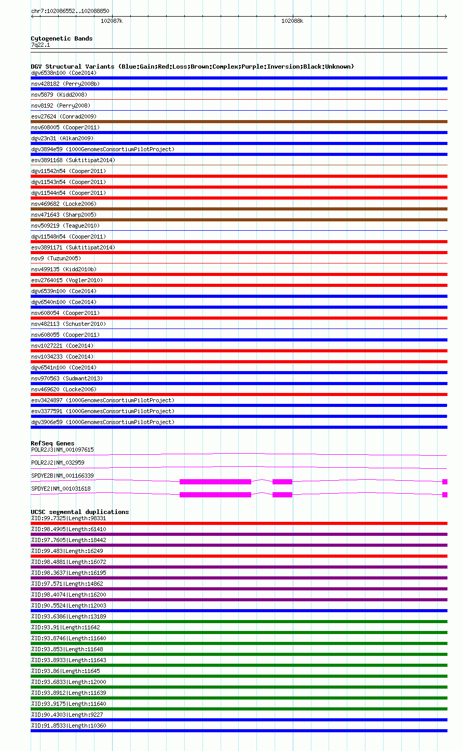This screenshot has width=462, height=751.
Task: Open variant esv3891171 (Suktitipat2014) label
Action: (73, 247)
